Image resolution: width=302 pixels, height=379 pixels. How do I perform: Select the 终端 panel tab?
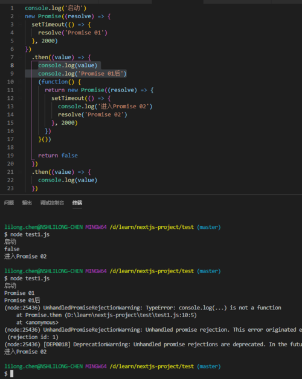pos(77,203)
